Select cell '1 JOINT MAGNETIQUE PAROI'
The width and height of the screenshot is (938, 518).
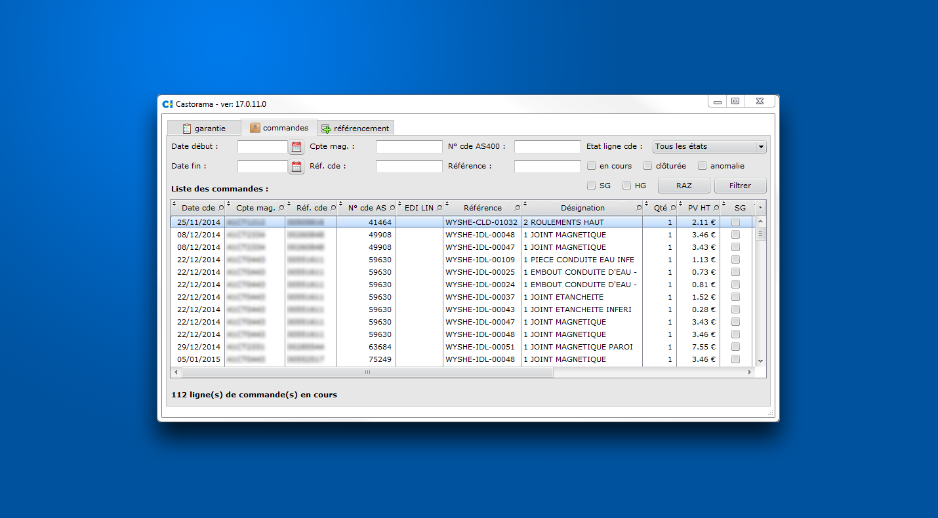pyautogui.click(x=582, y=347)
